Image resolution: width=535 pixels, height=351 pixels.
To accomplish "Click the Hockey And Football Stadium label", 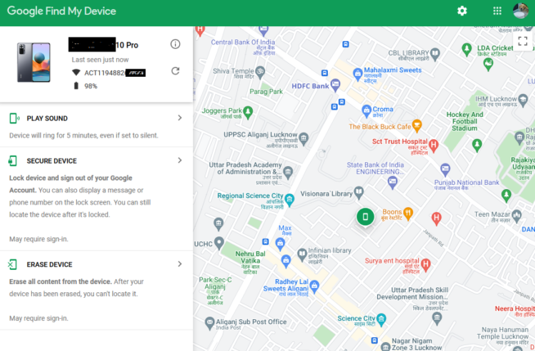I will pyautogui.click(x=465, y=121).
